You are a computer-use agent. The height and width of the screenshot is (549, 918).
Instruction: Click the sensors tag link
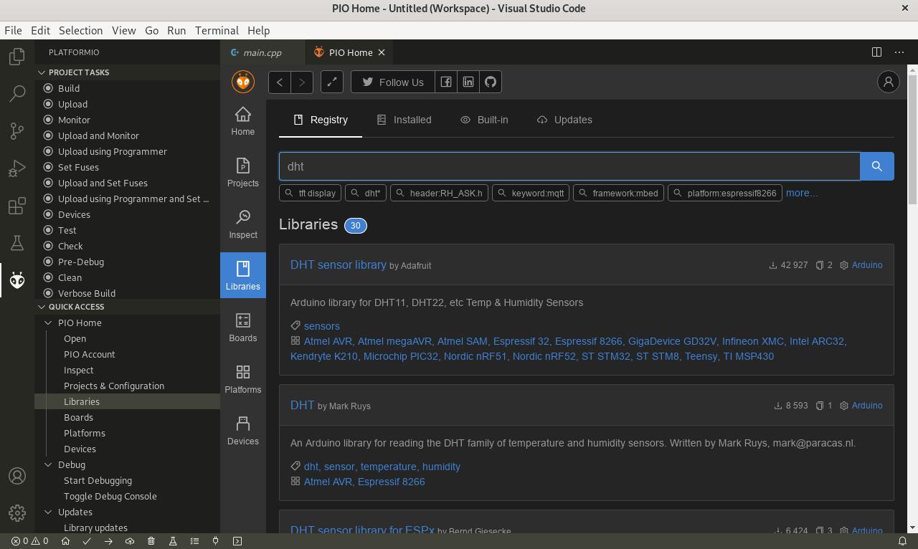click(322, 326)
